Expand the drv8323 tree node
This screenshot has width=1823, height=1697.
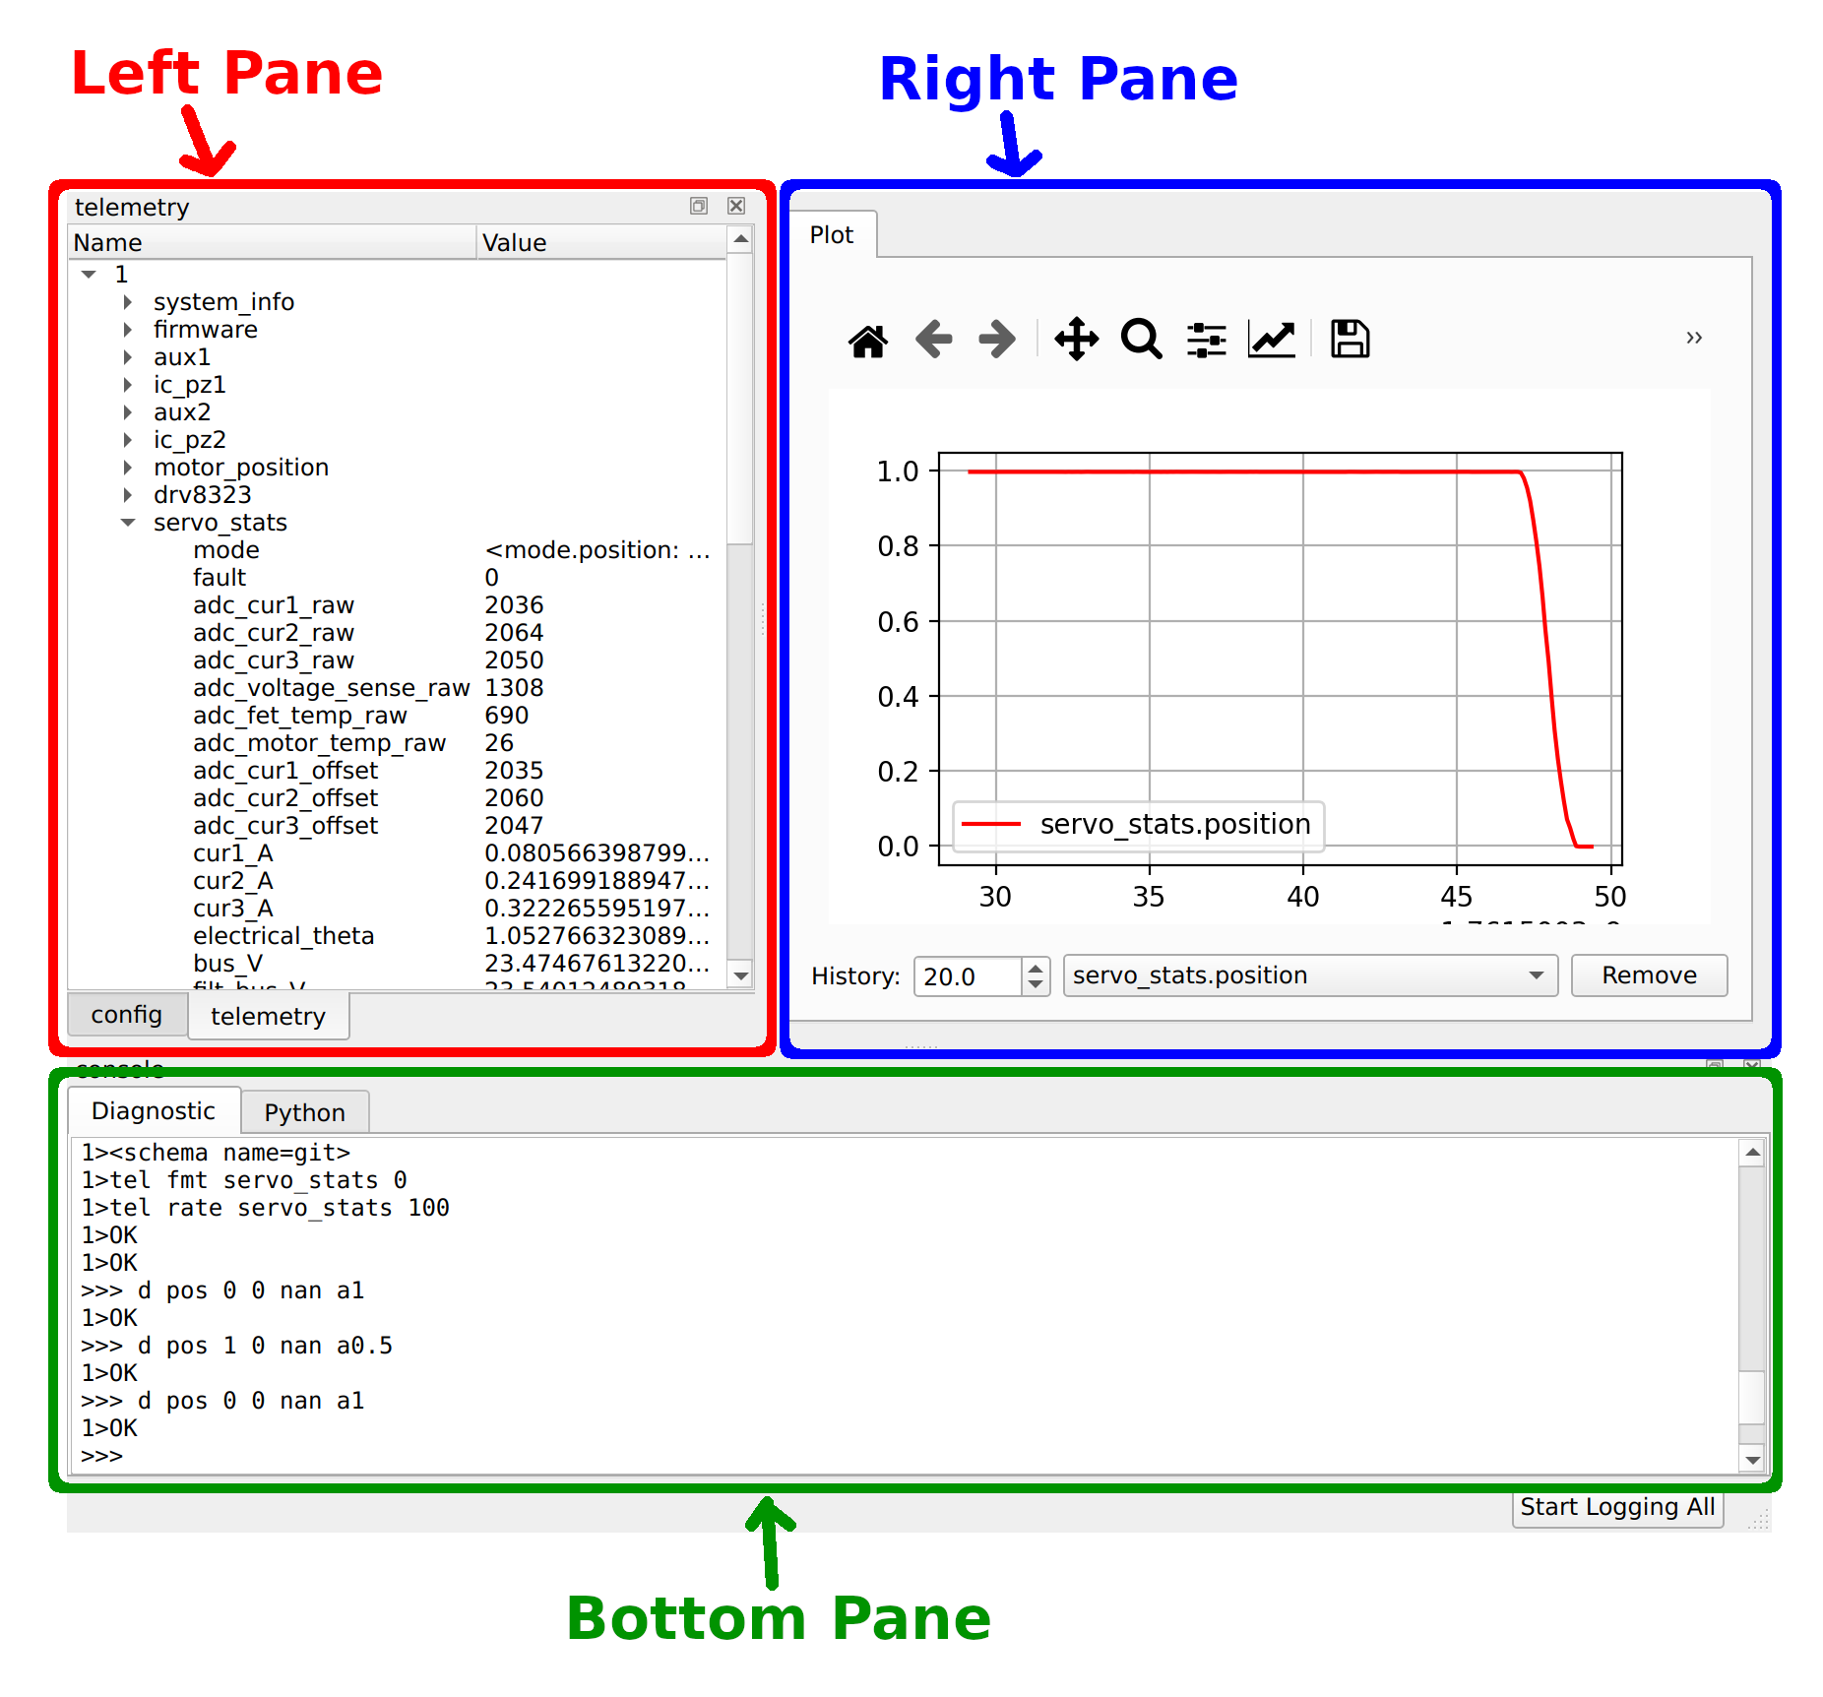pos(128,495)
